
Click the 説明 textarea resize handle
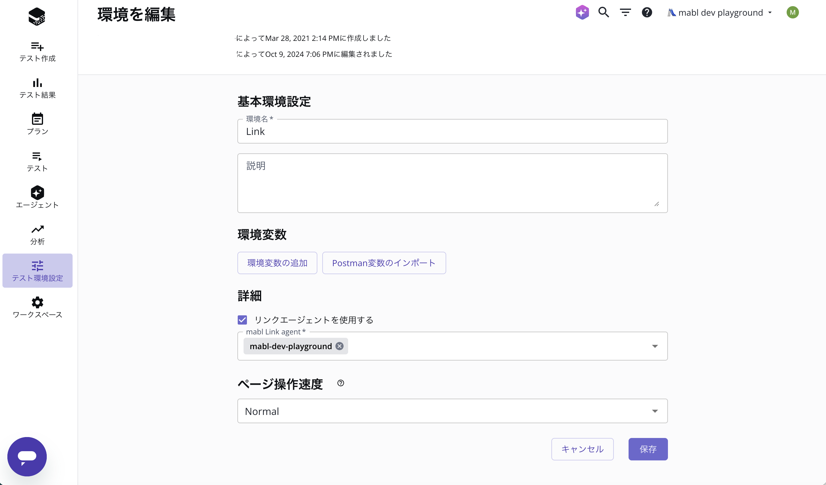click(657, 204)
